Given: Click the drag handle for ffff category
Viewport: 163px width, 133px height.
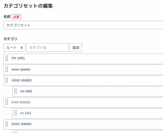Looking at the screenshot, I should (7, 58).
